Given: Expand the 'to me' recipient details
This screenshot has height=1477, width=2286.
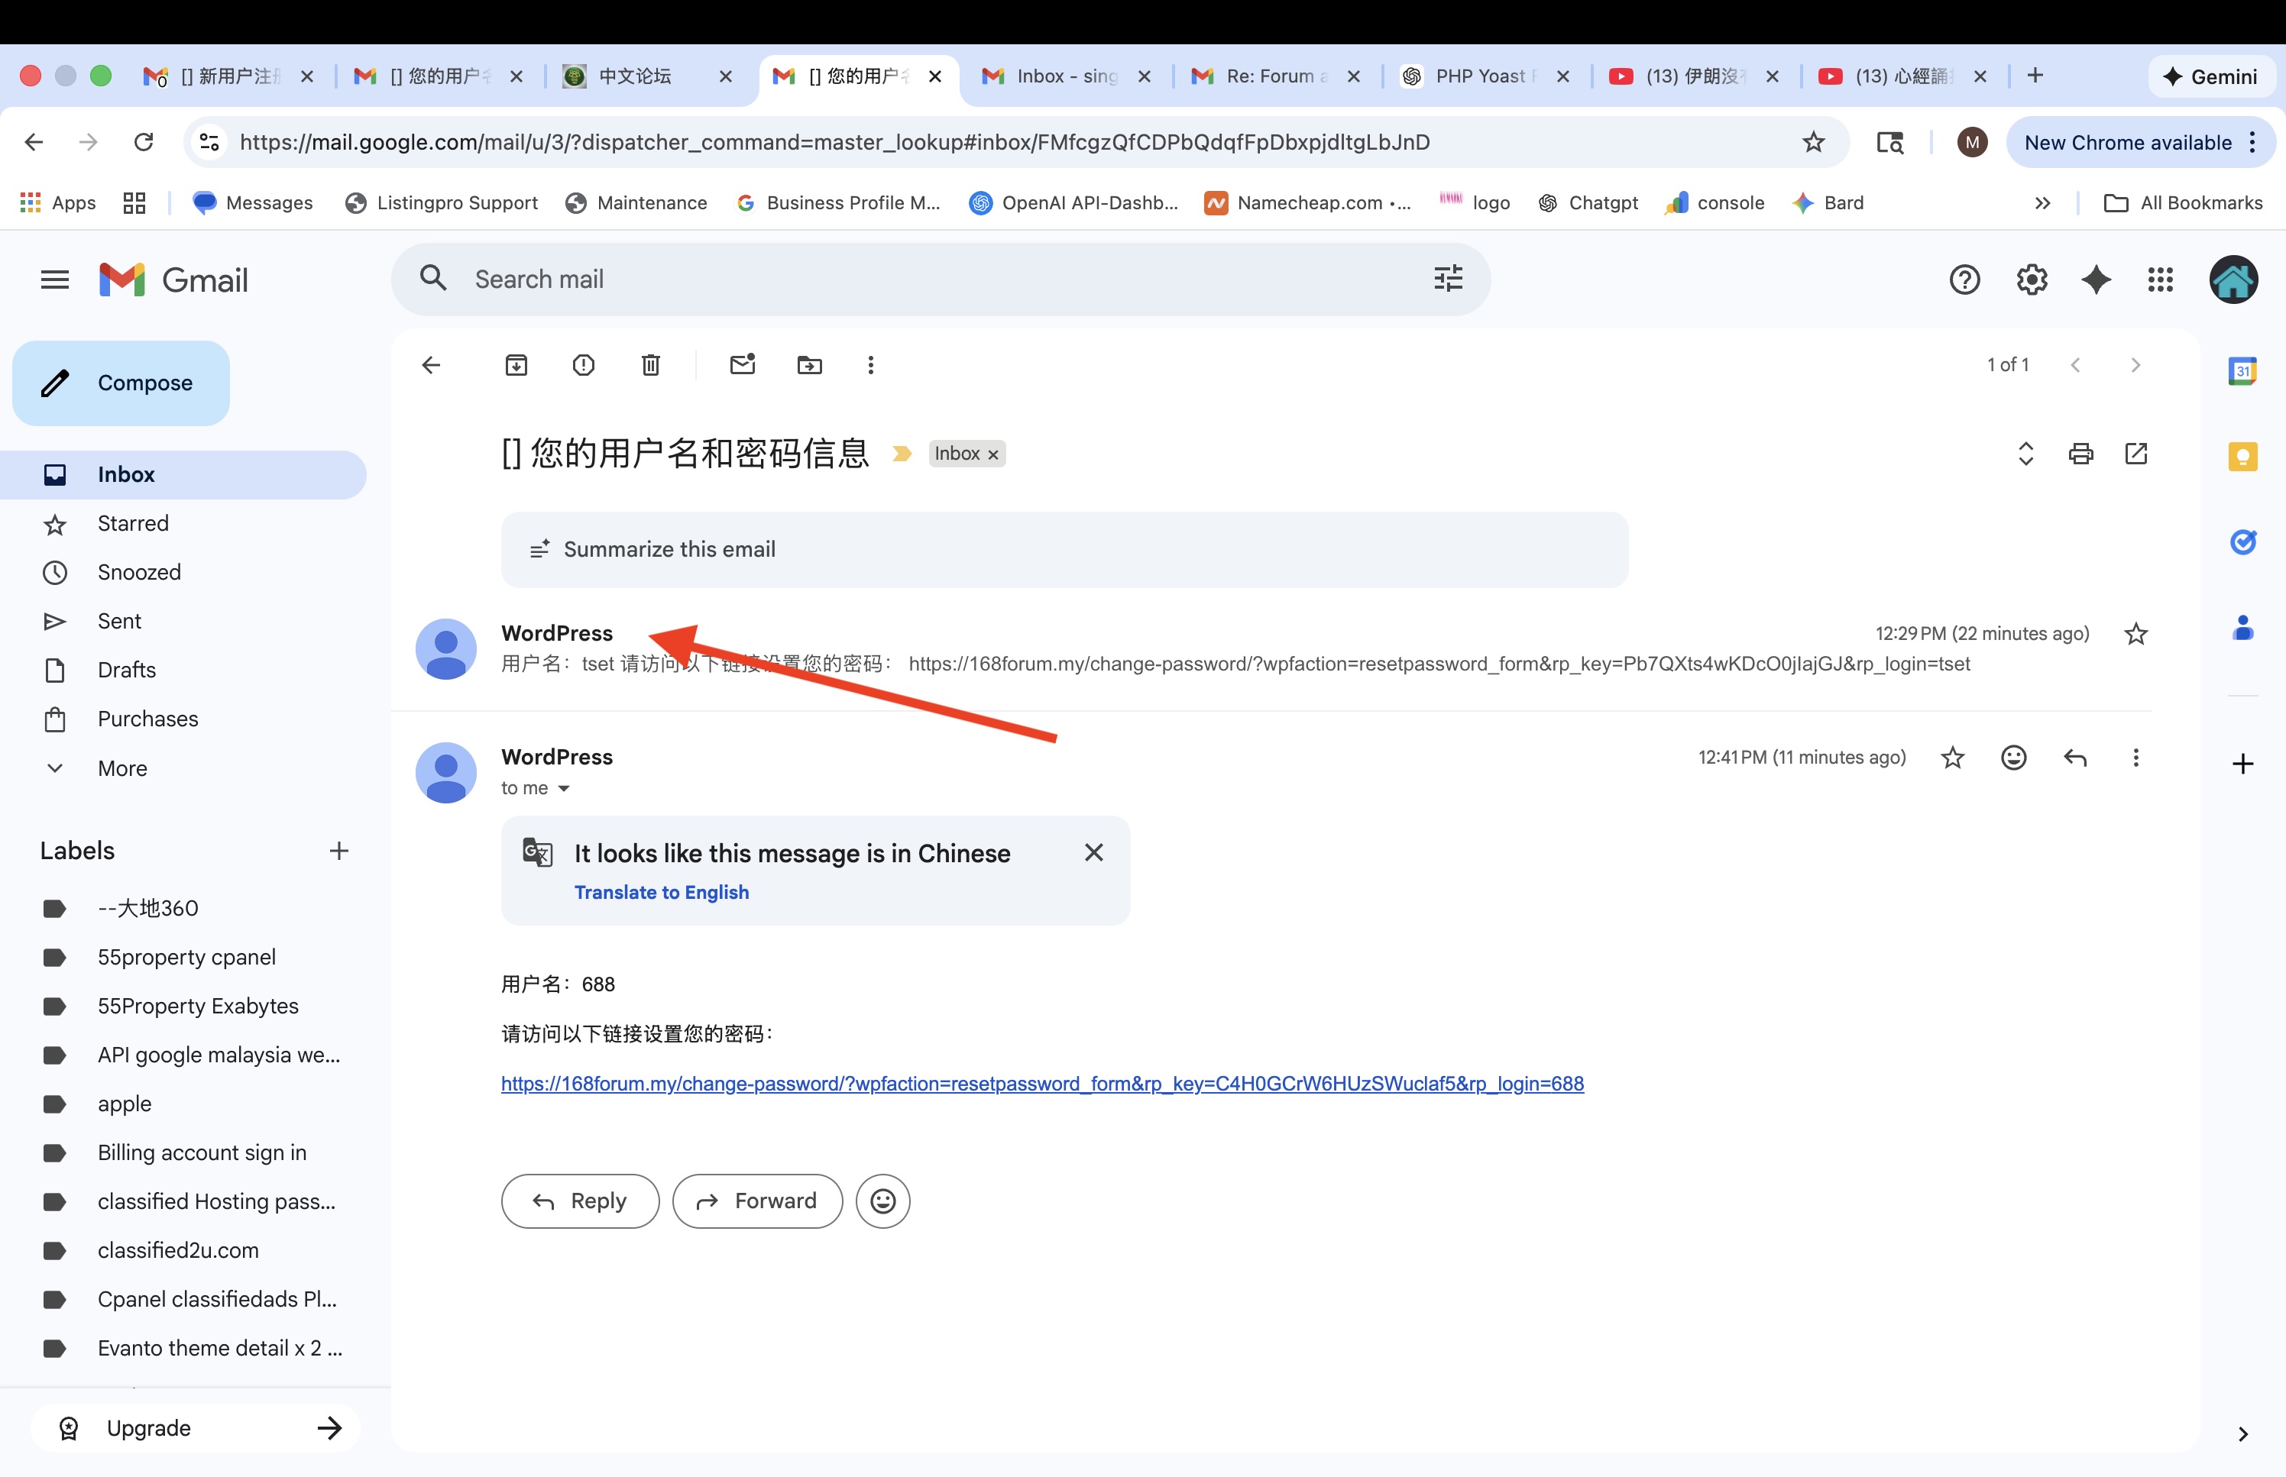Looking at the screenshot, I should (564, 788).
